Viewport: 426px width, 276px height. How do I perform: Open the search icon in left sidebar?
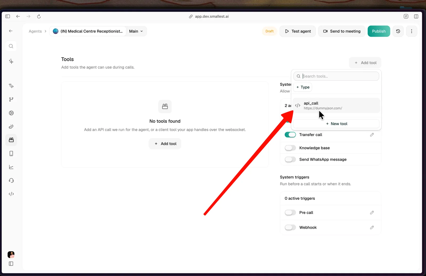11,46
